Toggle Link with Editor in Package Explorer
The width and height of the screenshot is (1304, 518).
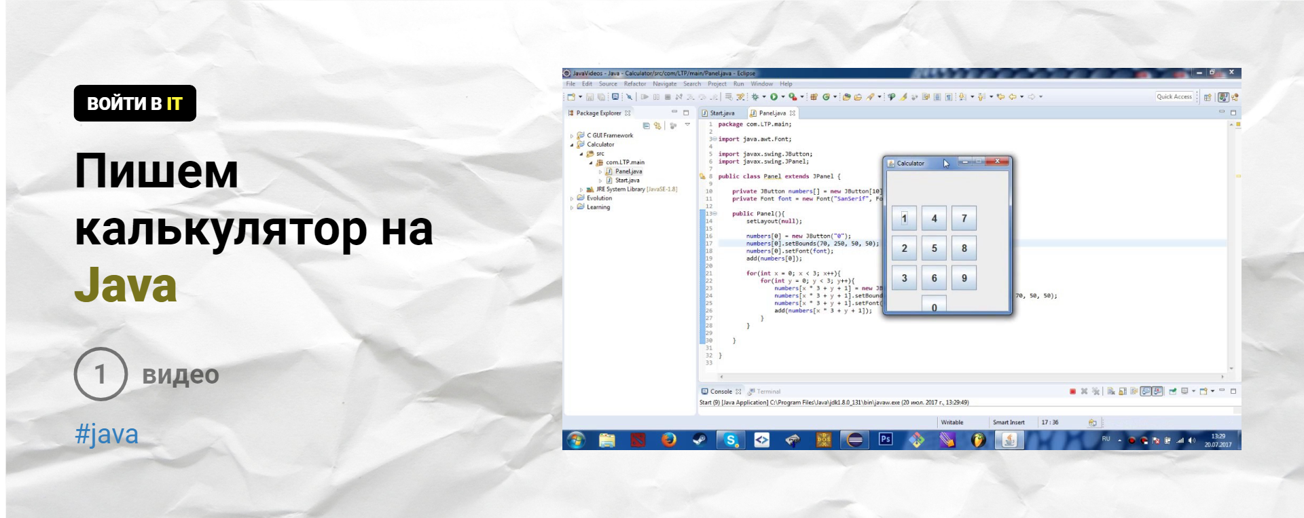pyautogui.click(x=657, y=126)
